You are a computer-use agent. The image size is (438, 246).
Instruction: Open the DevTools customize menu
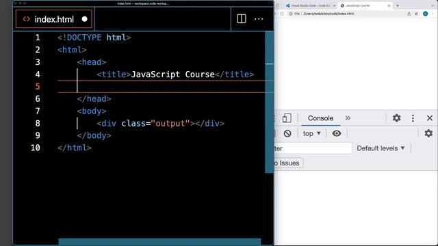413,118
